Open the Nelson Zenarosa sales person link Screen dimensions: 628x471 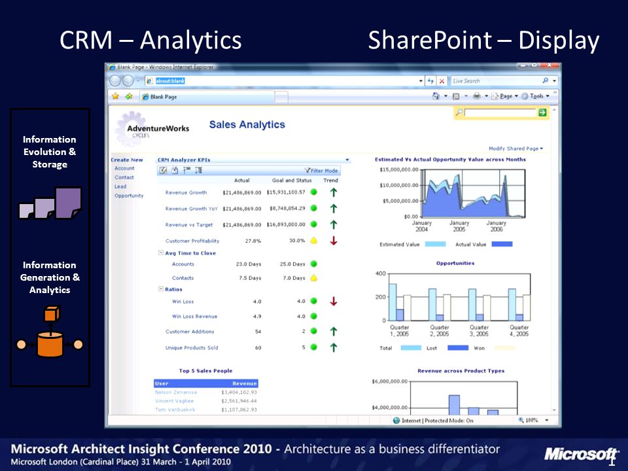click(176, 392)
